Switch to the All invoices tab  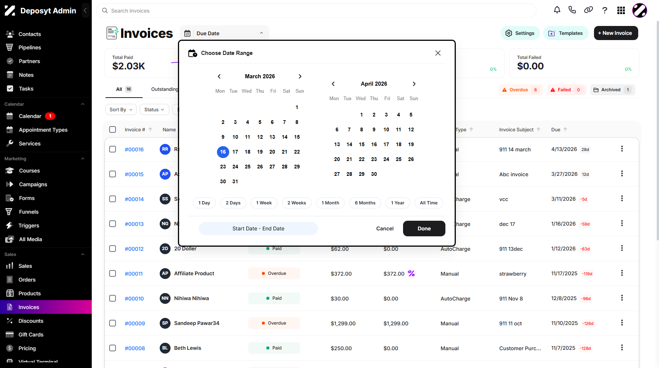point(124,89)
